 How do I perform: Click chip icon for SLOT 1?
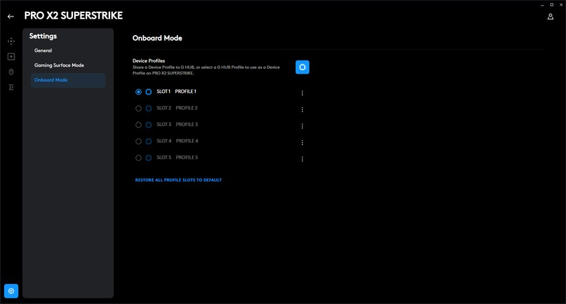[x=149, y=91]
